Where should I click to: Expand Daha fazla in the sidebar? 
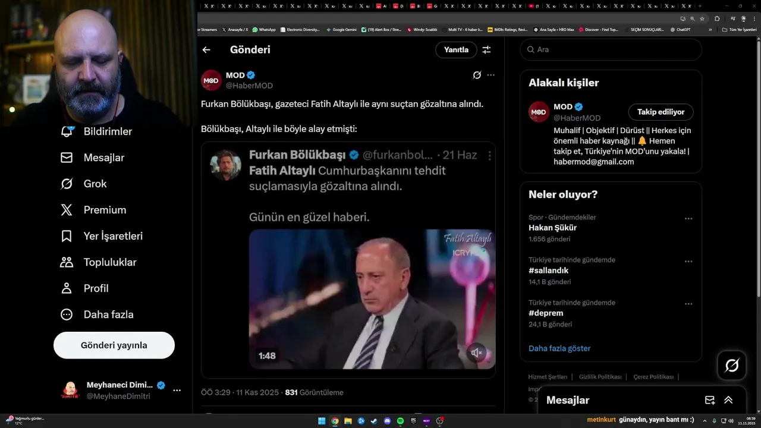(97, 314)
